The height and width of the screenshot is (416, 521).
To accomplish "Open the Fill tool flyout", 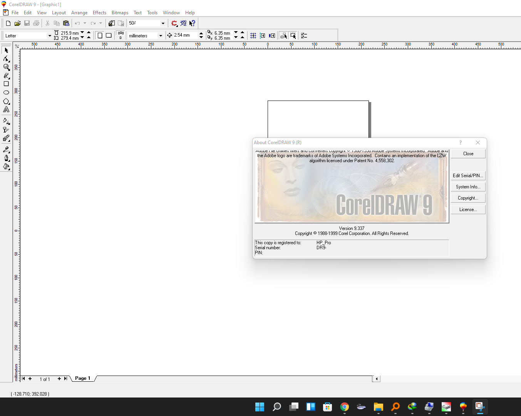I will point(6,167).
